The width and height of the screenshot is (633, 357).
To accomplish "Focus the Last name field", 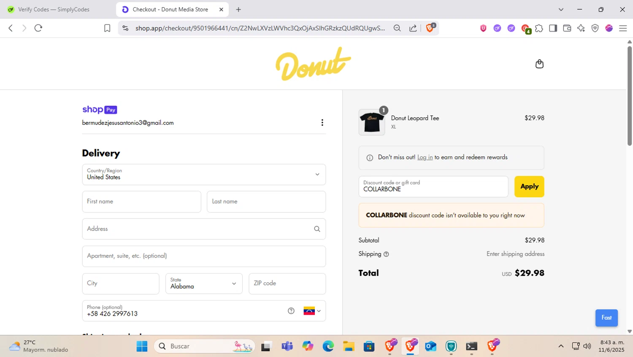I will [266, 202].
